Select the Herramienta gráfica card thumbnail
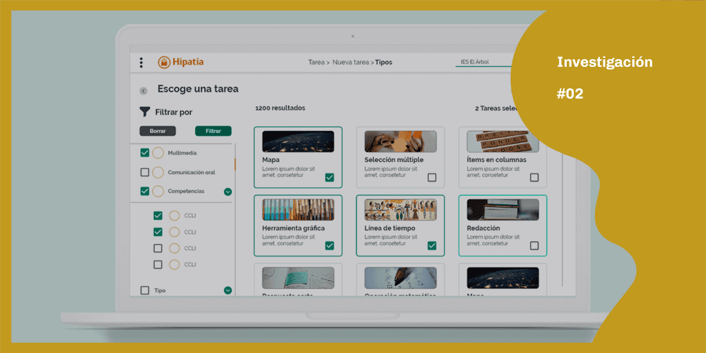The image size is (706, 353). (298, 210)
